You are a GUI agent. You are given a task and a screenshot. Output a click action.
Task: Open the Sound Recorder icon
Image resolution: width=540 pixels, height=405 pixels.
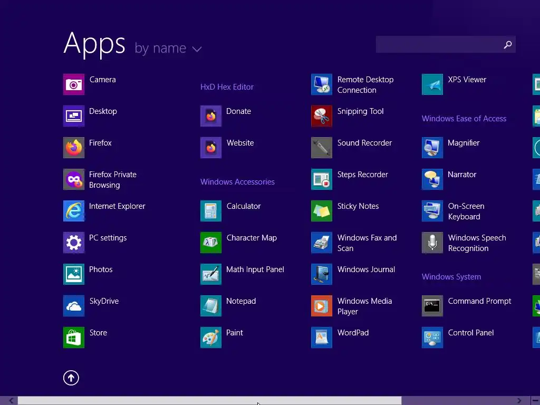pyautogui.click(x=322, y=148)
